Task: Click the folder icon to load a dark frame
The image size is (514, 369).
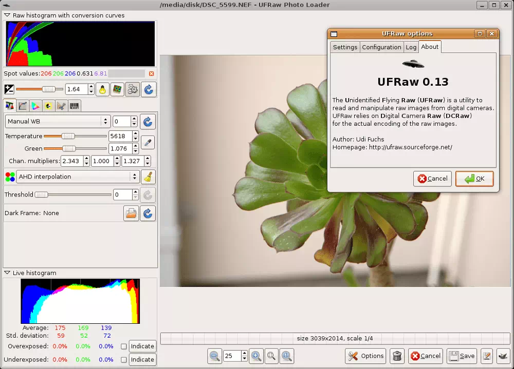Action: click(131, 213)
